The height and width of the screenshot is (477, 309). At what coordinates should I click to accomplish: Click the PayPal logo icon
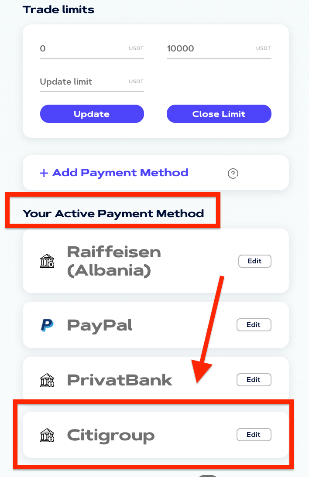pos(47,325)
